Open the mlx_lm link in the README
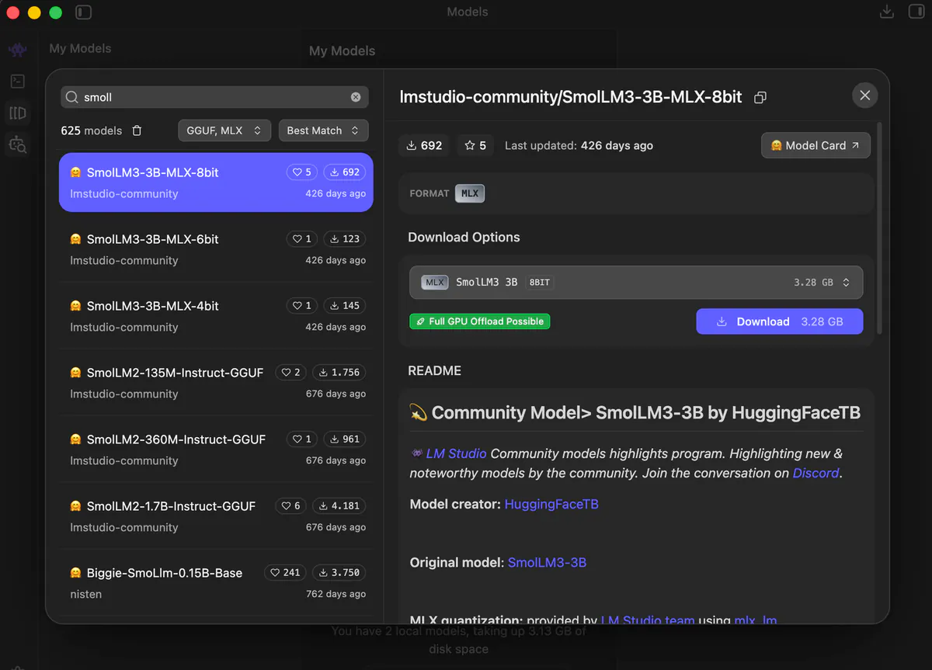This screenshot has height=670, width=932. click(756, 620)
